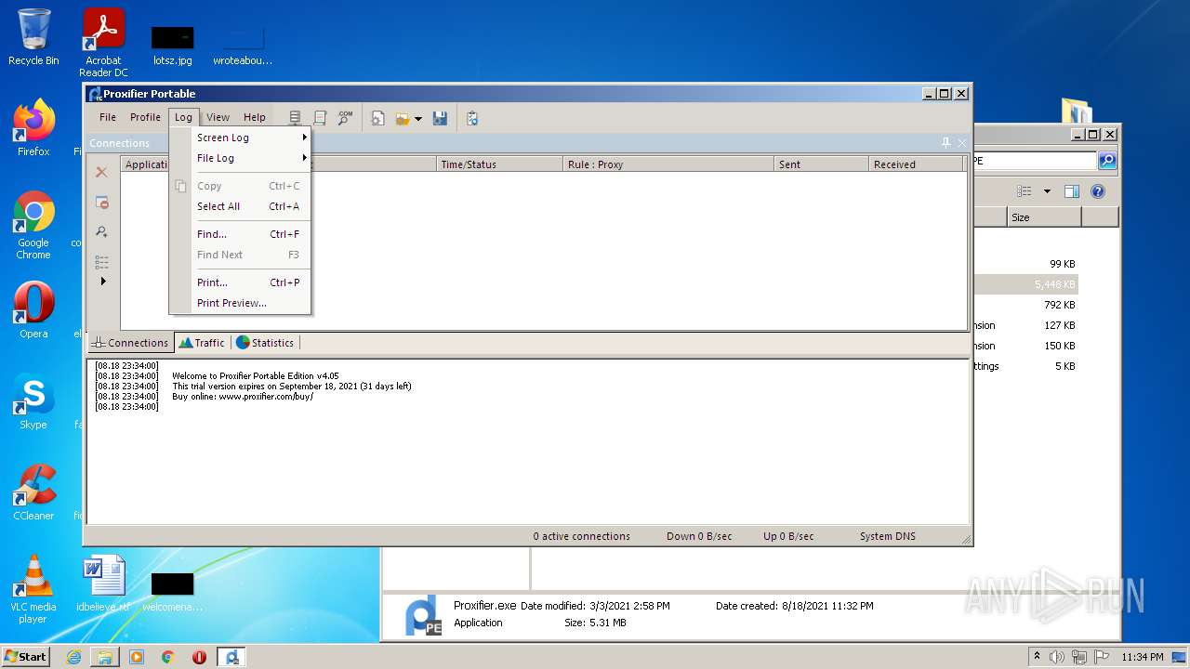The height and width of the screenshot is (669, 1190).
Task: Click the clipboard check toolbar icon
Action: coord(472,118)
